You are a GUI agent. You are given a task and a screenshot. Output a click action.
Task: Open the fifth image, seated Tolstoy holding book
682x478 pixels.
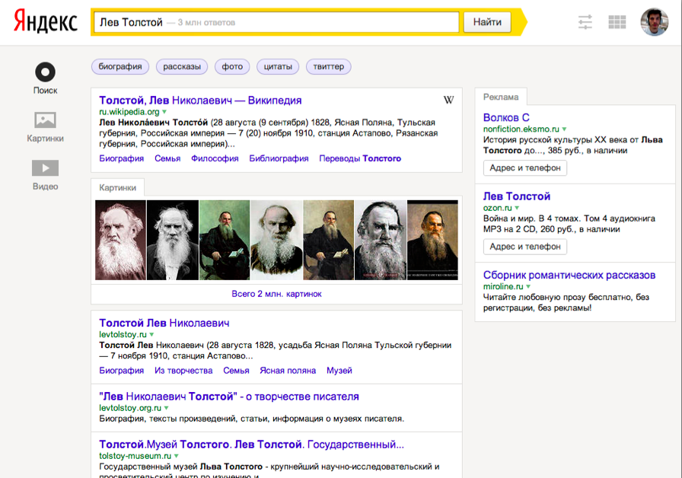tap(328, 240)
